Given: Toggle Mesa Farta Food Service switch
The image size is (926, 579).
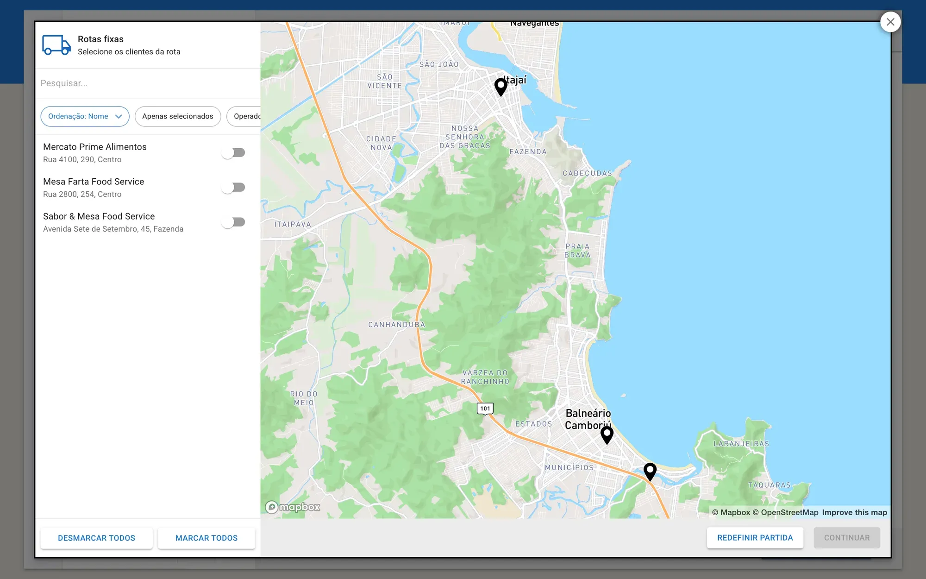Looking at the screenshot, I should (x=233, y=187).
